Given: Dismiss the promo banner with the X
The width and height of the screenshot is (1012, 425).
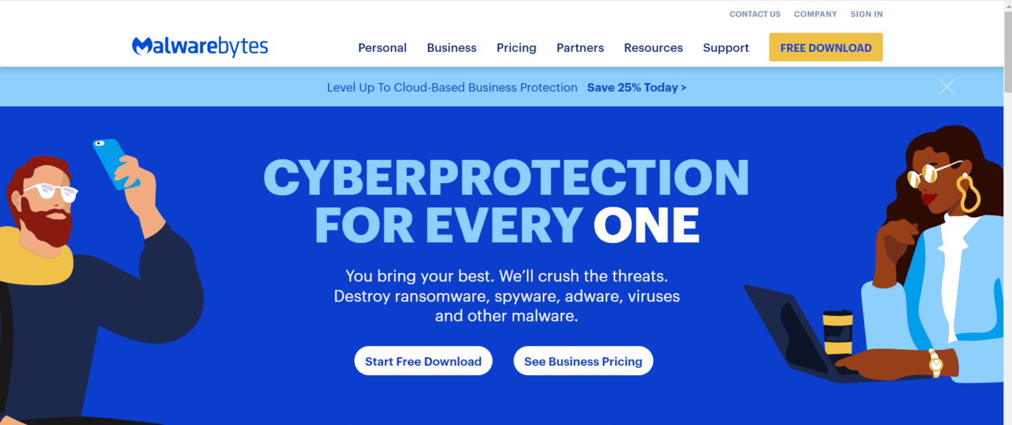Looking at the screenshot, I should click(946, 87).
